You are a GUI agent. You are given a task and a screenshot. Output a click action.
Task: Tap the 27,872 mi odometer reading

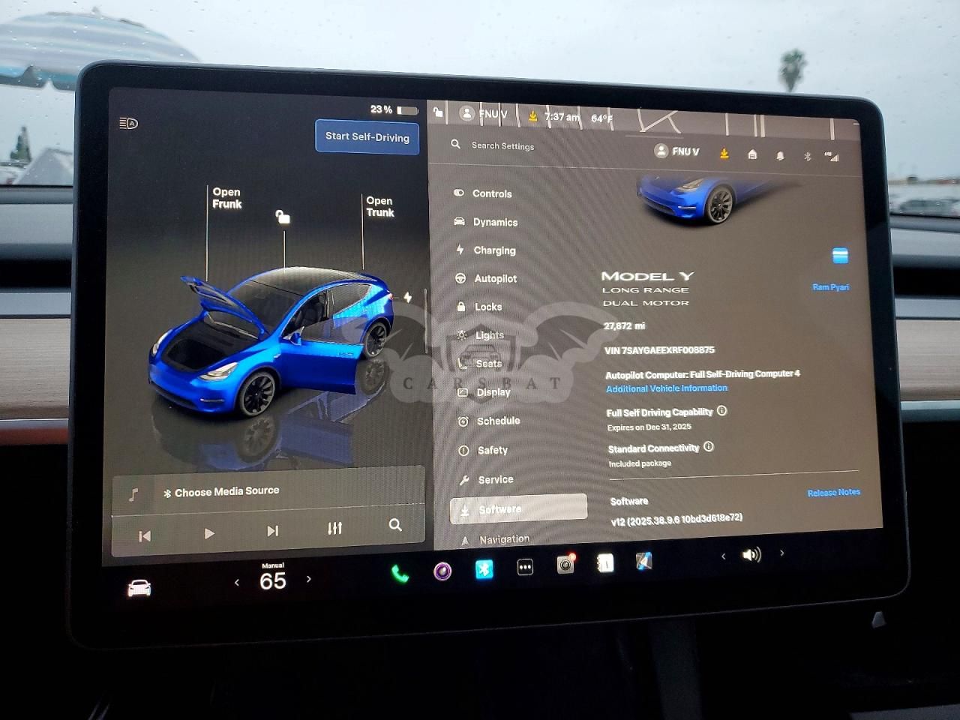[x=624, y=326]
